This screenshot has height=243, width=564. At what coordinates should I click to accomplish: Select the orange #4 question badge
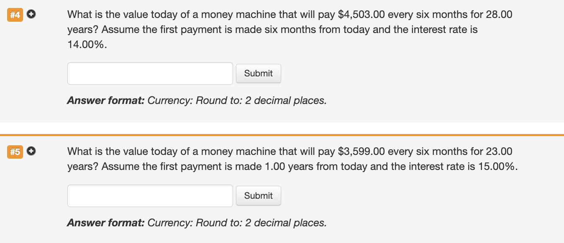15,14
